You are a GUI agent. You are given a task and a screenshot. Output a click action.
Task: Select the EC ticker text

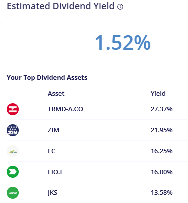pos(52,151)
